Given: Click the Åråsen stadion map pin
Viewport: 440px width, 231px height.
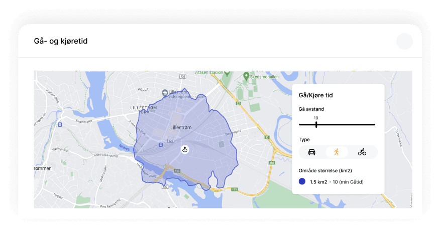Looking at the screenshot, I should (227, 73).
